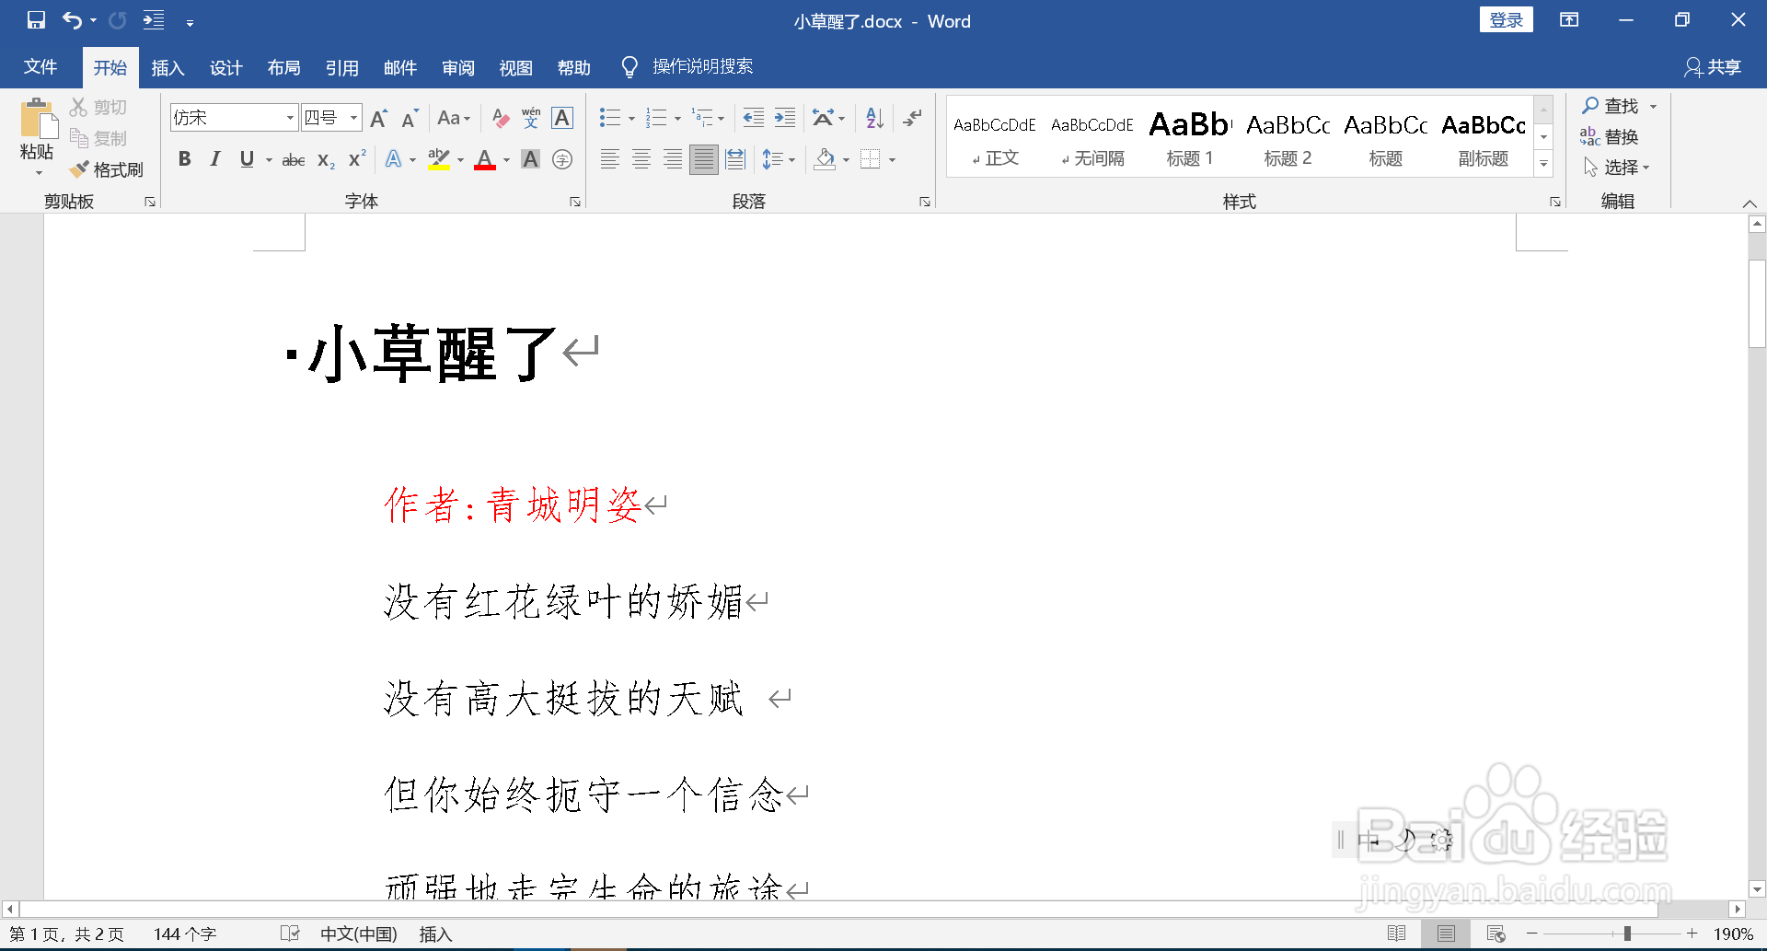The image size is (1767, 951).
Task: Apply bold formatting
Action: (x=184, y=158)
